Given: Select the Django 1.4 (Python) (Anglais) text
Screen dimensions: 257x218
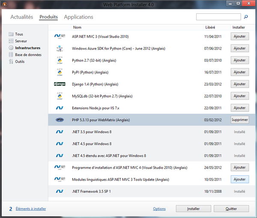Looking at the screenshot, I should point(95,84).
